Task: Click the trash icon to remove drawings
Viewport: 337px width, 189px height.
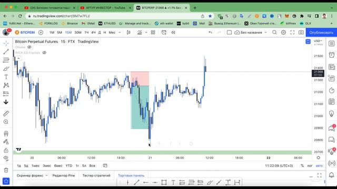Action: click(x=6, y=170)
